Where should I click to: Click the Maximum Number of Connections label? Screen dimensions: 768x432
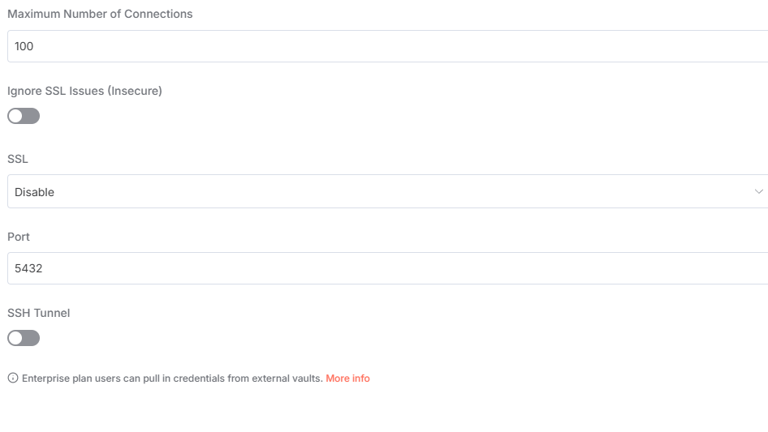pos(100,14)
